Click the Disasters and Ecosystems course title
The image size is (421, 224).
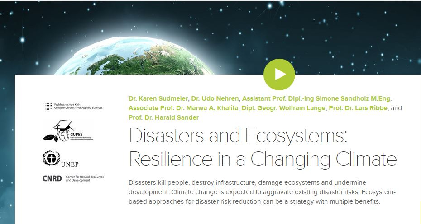click(x=263, y=148)
